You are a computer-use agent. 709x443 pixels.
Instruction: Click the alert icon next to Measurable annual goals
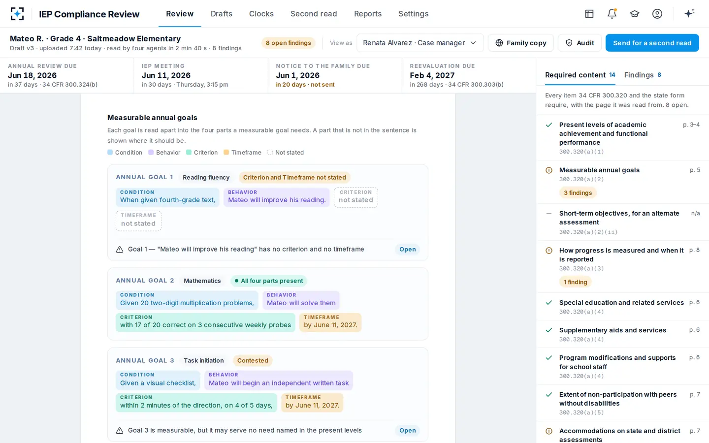click(549, 170)
